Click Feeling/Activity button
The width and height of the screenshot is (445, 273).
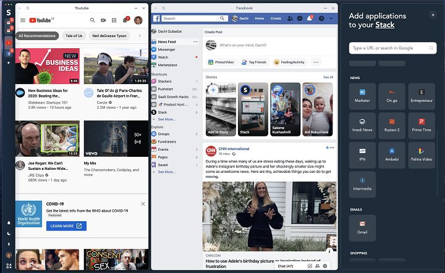pyautogui.click(x=289, y=62)
